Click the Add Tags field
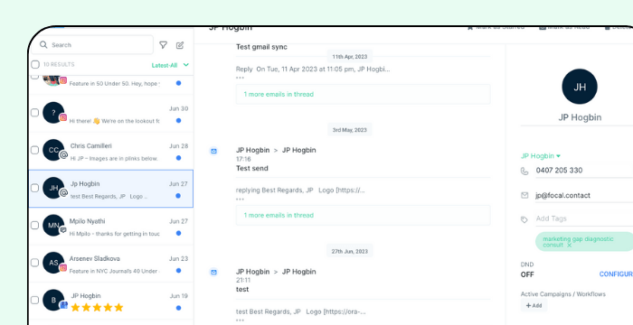This screenshot has height=325, width=633. pyautogui.click(x=584, y=218)
